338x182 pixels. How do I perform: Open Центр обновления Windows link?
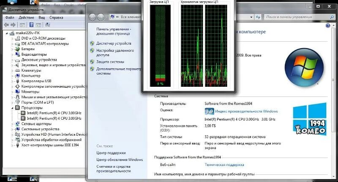coord(120,160)
